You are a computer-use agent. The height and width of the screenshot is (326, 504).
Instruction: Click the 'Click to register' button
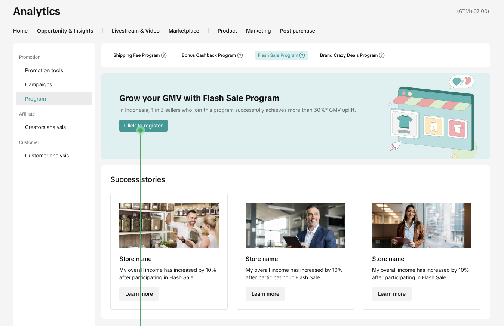(x=143, y=126)
